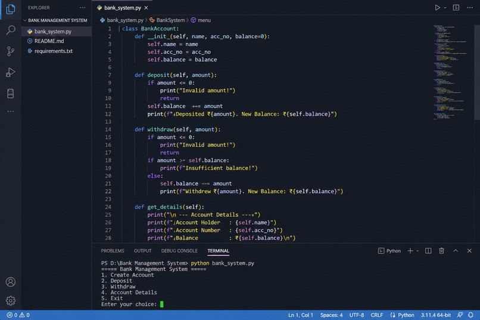Switch to the PROBLEMS panel tab
Screen dimensions: 480x320
[x=113, y=251]
